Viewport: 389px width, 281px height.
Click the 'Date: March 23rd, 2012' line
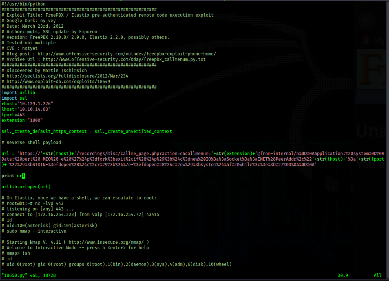click(x=33, y=26)
